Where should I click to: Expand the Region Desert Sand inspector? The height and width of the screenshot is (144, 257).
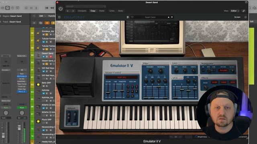coord(1,16)
